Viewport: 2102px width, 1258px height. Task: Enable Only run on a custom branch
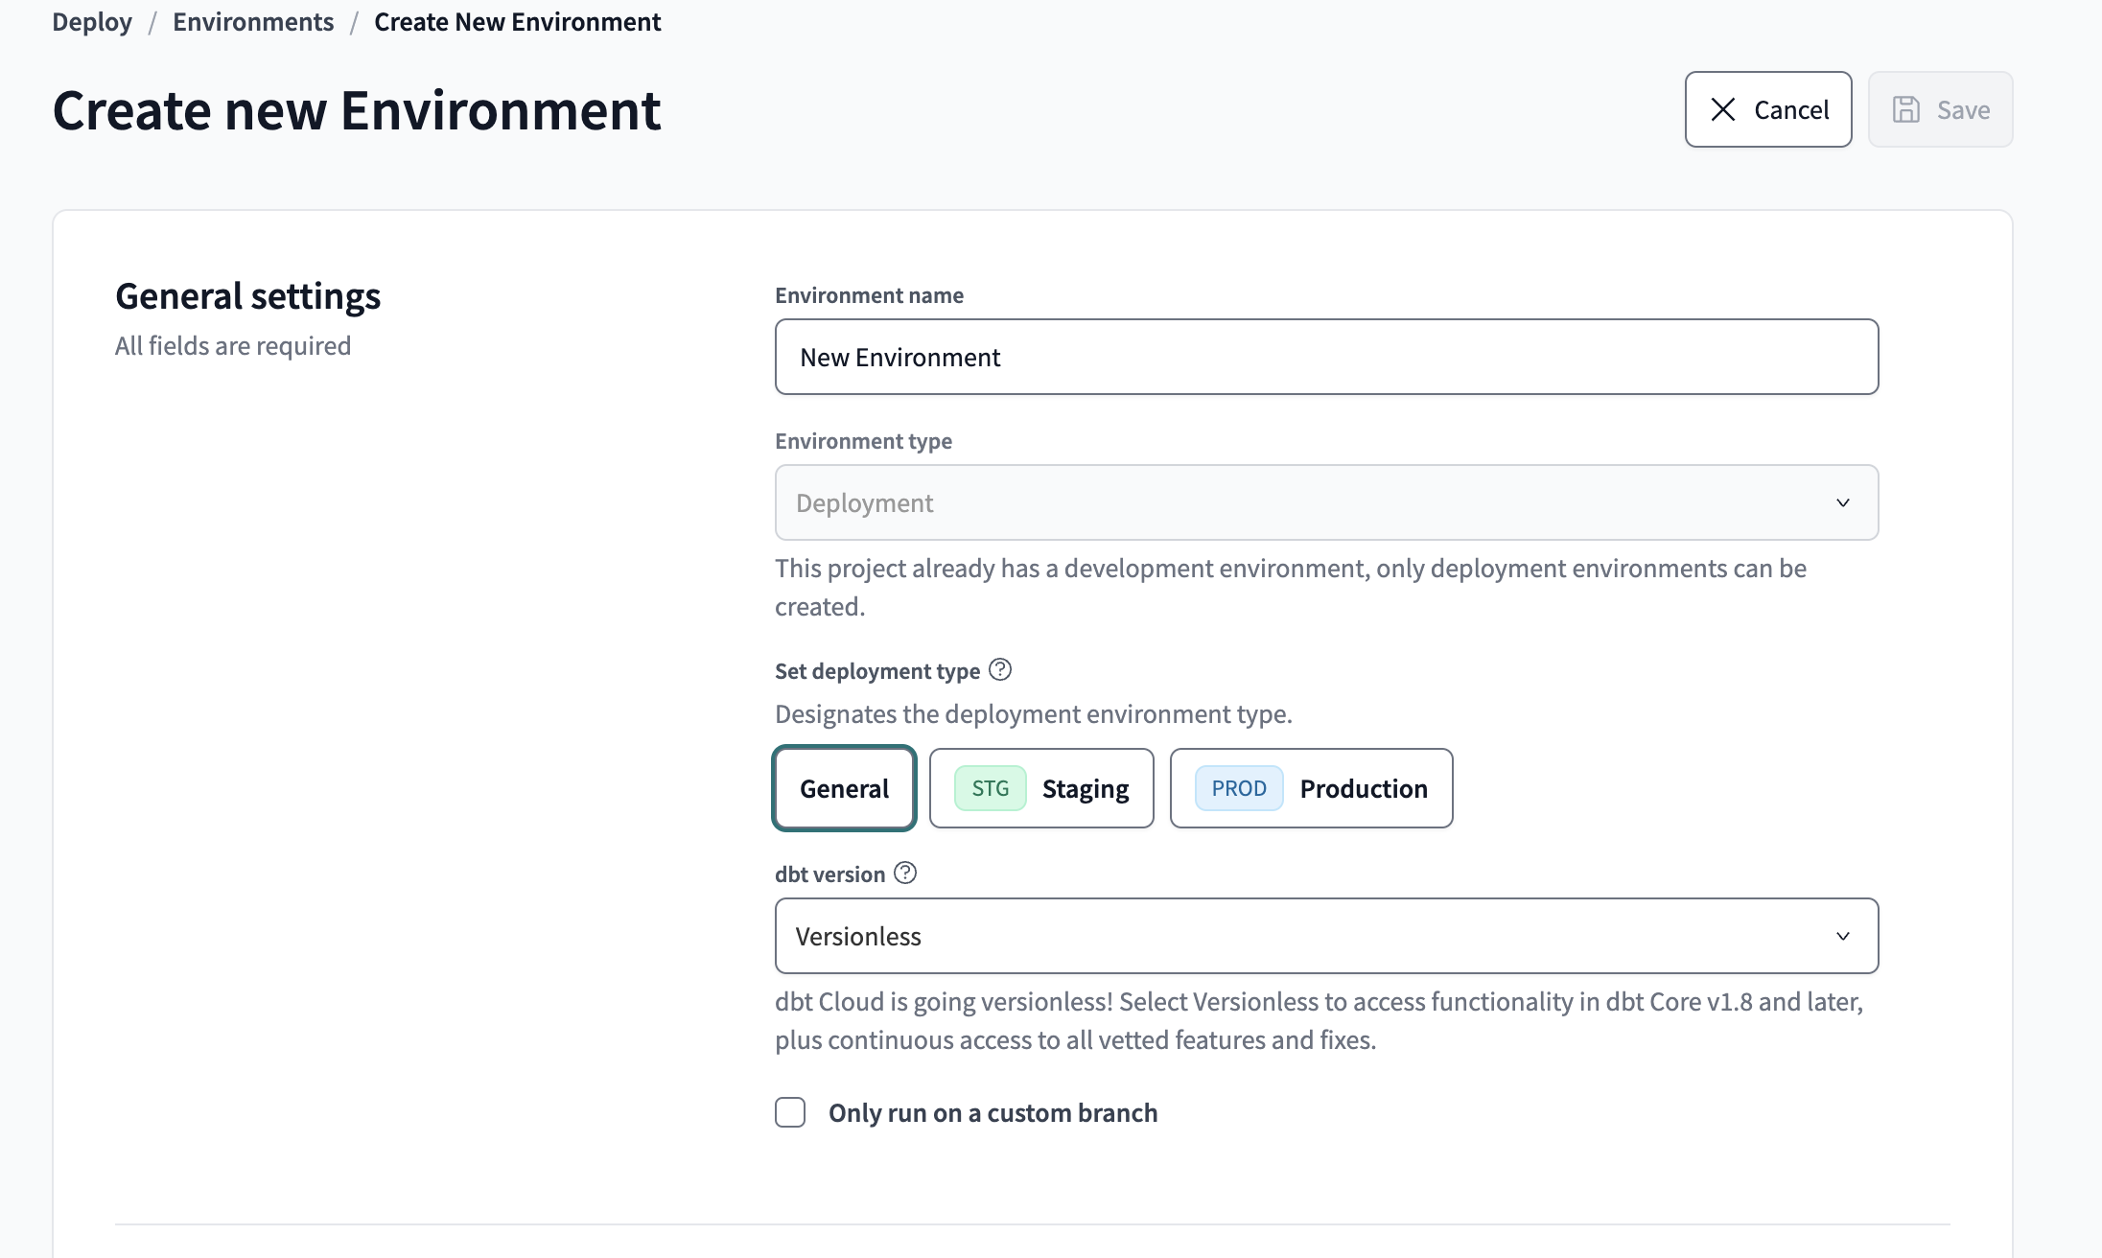tap(789, 1112)
